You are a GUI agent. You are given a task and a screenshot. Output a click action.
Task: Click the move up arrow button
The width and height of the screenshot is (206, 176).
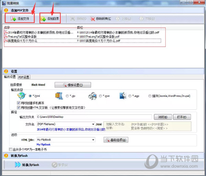click(123, 19)
